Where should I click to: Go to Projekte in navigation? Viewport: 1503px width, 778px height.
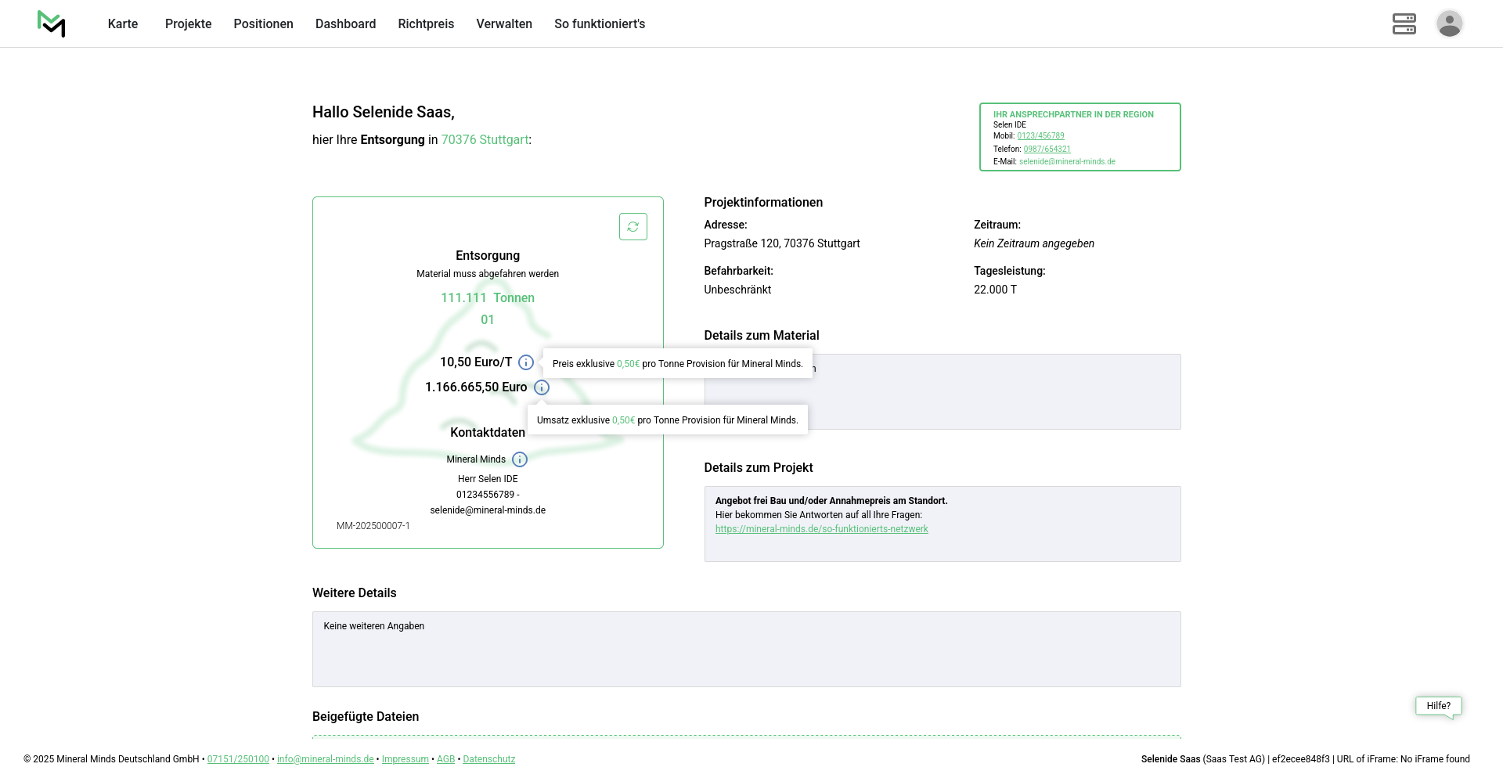188,24
